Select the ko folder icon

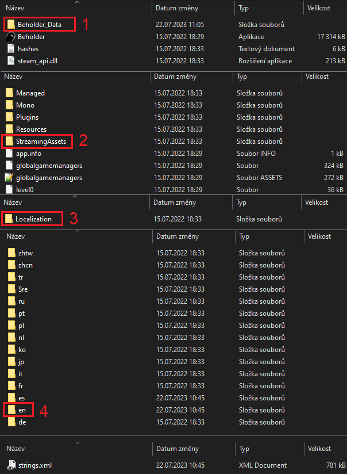click(x=11, y=349)
